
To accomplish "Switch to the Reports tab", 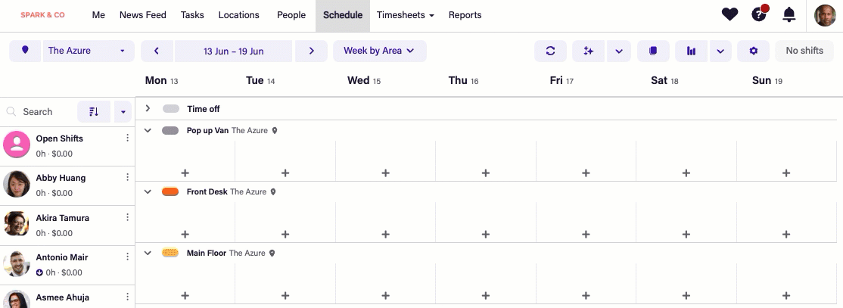I will (465, 14).
